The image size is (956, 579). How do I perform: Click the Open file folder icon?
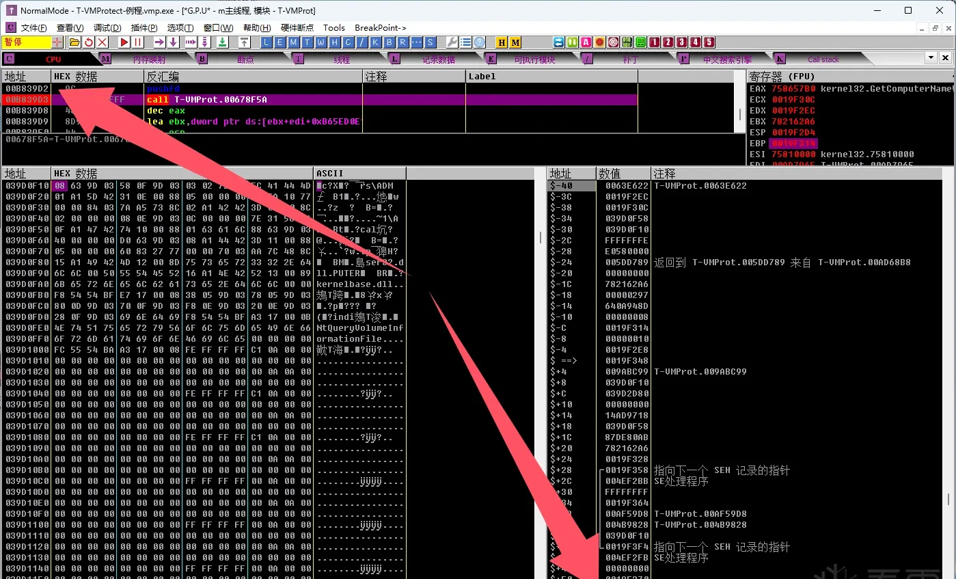(x=74, y=42)
